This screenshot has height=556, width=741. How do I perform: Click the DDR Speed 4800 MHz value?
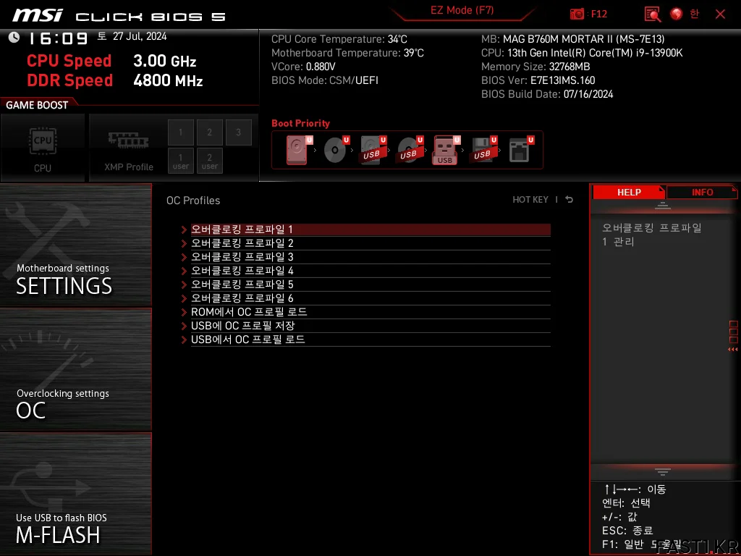click(x=168, y=80)
